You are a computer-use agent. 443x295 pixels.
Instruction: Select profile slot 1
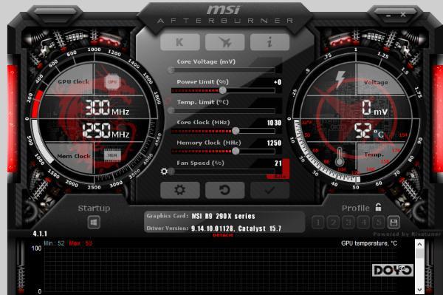[317, 223]
